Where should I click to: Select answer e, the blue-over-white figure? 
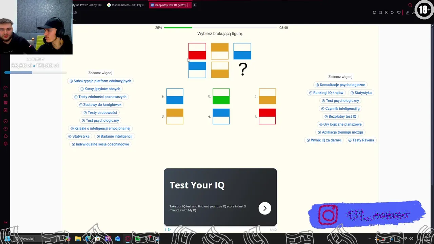tap(221, 116)
